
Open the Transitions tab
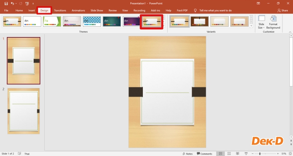[60, 11]
